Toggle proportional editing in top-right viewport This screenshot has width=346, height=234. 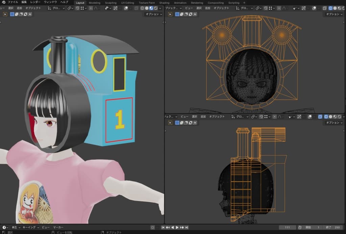pyautogui.click(x=279, y=8)
